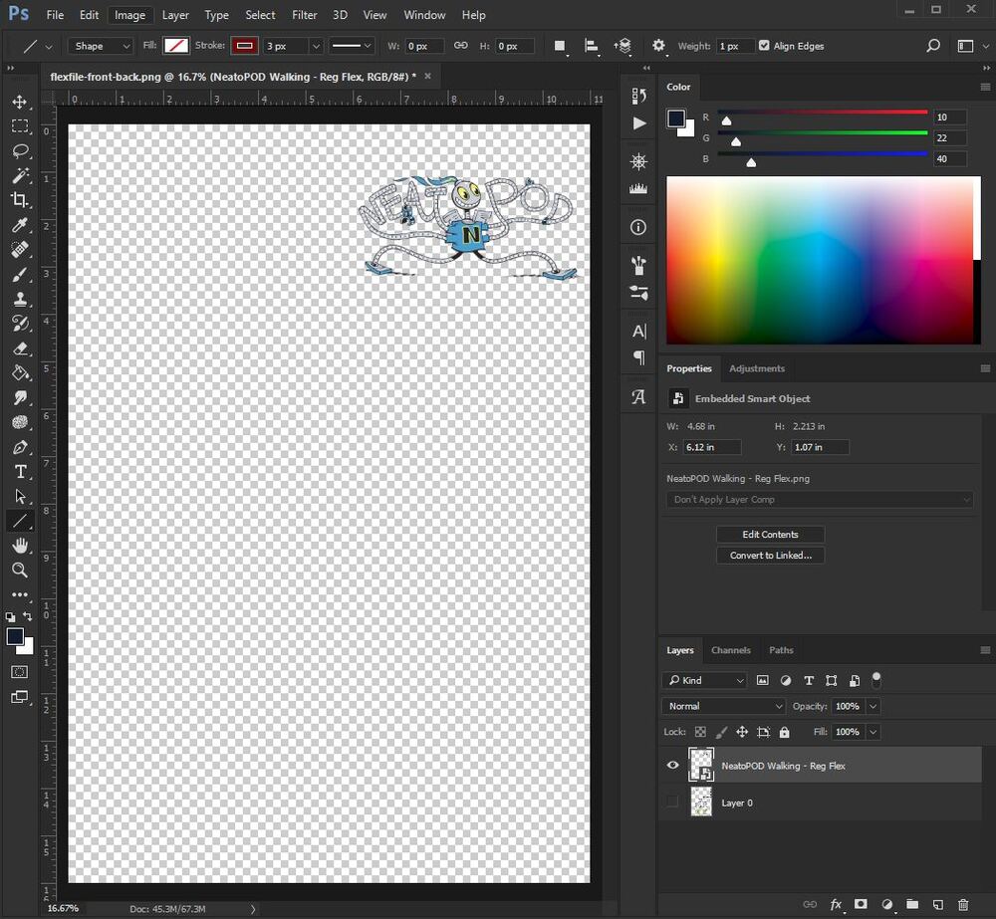Image resolution: width=996 pixels, height=919 pixels.
Task: Click the Edit Contents button
Action: pos(769,534)
